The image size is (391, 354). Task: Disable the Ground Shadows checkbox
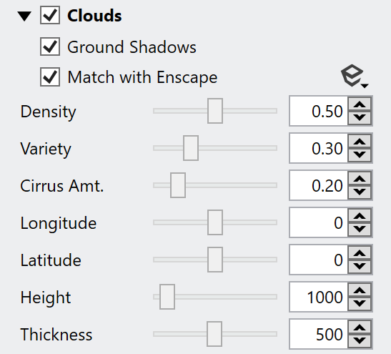tap(50, 46)
